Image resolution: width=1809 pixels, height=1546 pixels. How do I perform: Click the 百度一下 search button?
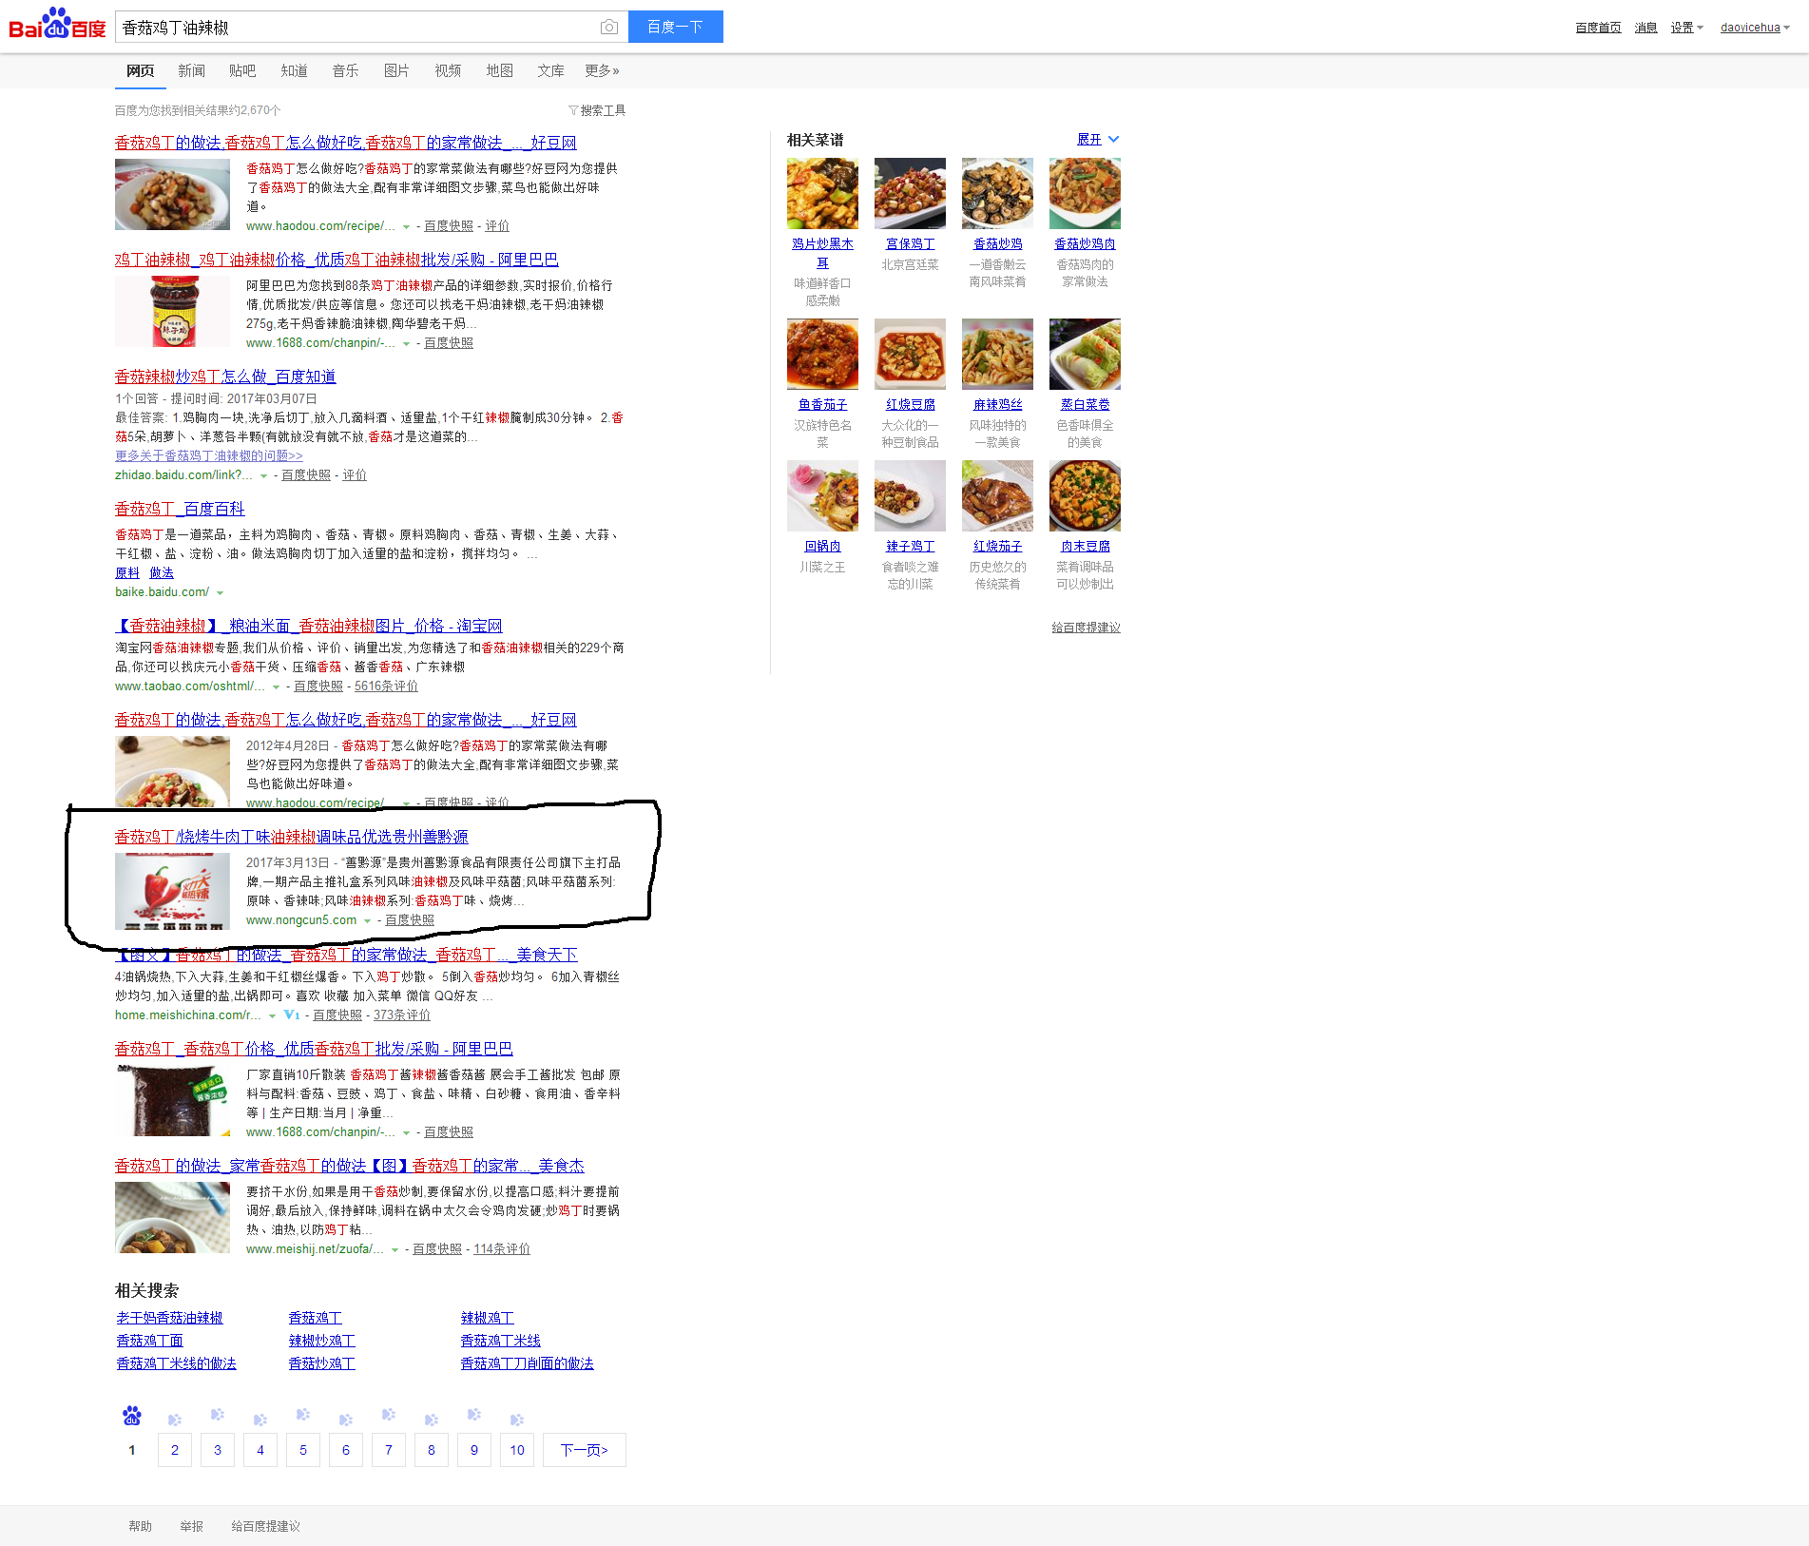(675, 27)
